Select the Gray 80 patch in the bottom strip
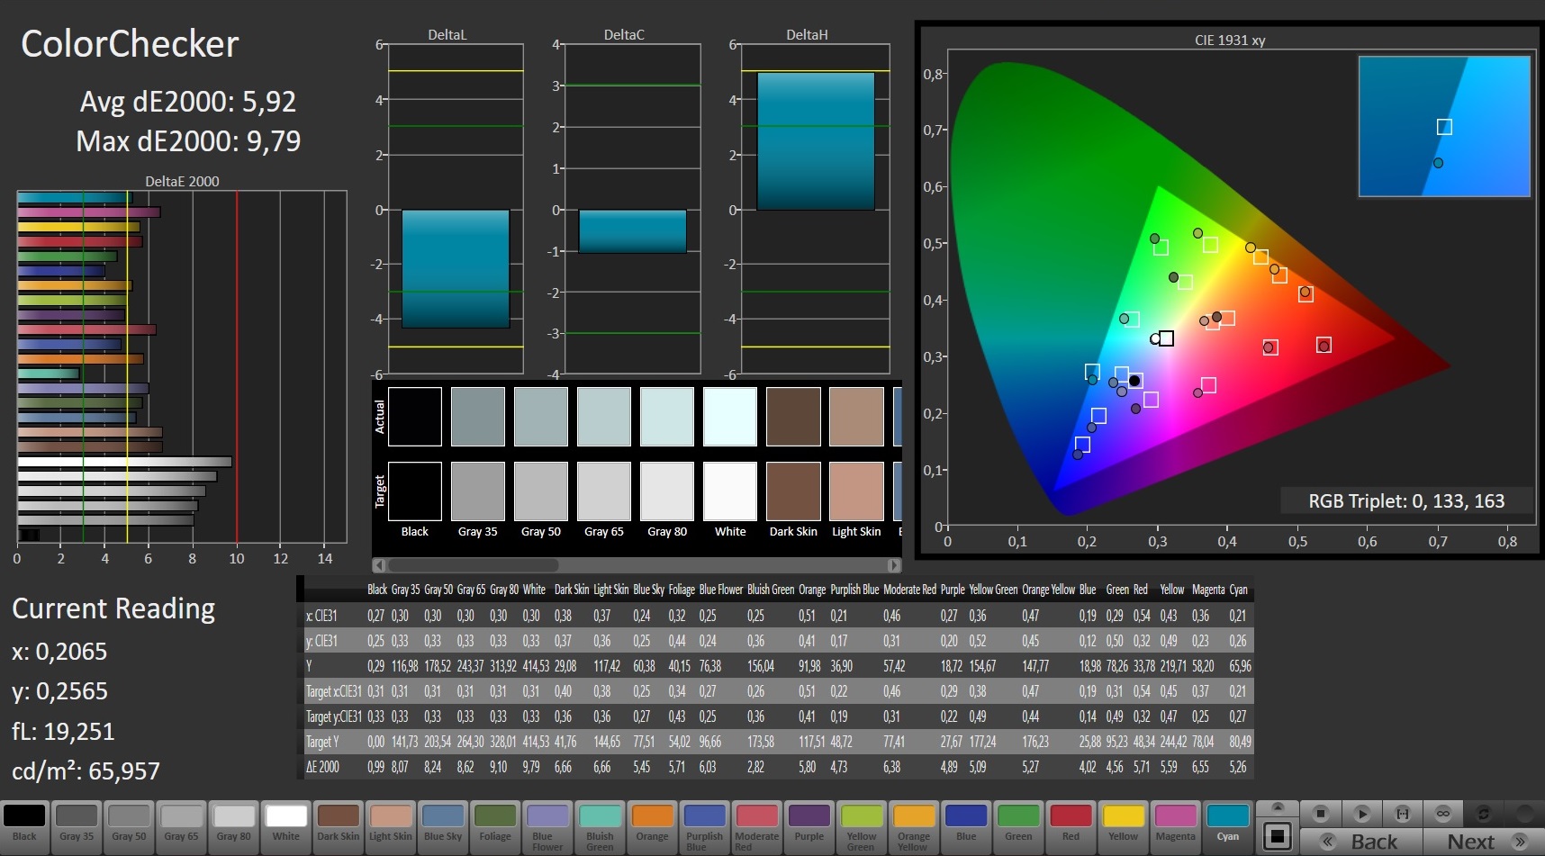 (234, 827)
